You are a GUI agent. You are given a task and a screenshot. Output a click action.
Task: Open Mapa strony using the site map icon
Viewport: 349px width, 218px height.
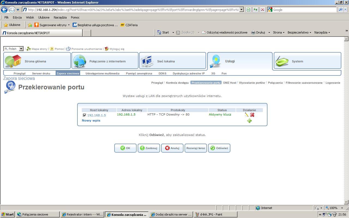tap(29, 49)
